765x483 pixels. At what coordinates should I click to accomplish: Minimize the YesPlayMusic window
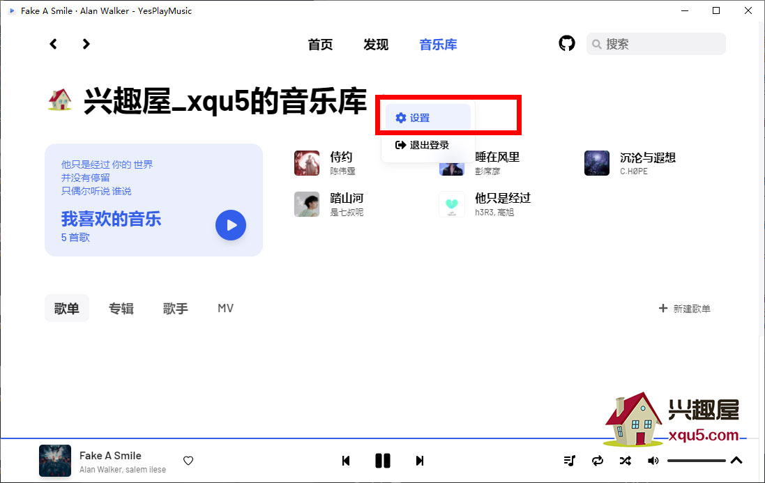685,10
